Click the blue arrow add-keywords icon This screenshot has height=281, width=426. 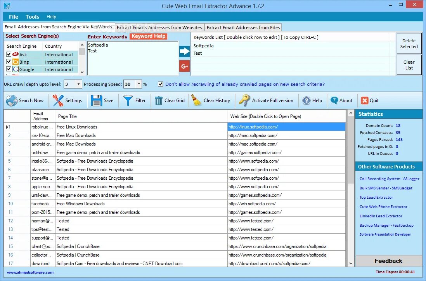point(184,51)
